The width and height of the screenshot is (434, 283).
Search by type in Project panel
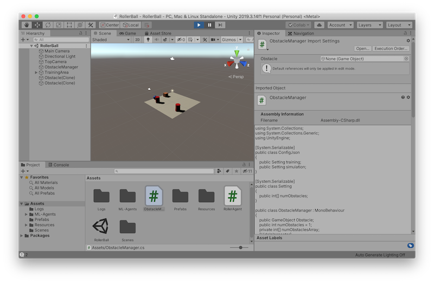tap(219, 171)
